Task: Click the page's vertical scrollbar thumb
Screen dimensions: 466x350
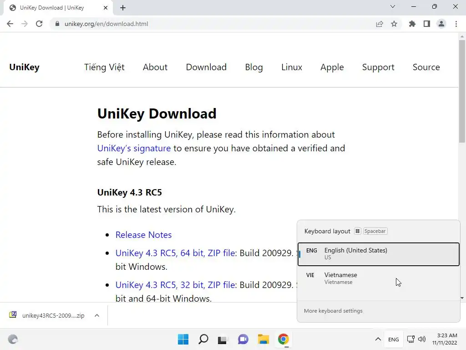Action: [462, 92]
